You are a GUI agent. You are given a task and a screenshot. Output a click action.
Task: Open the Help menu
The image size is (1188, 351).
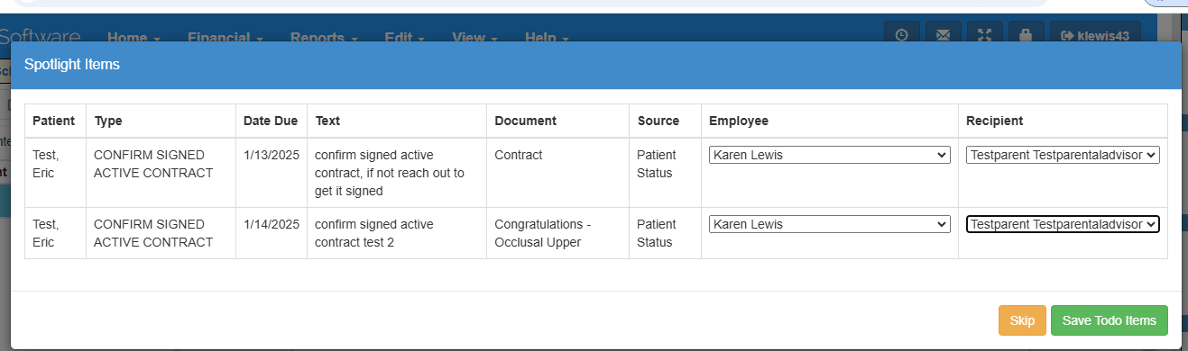coord(546,38)
